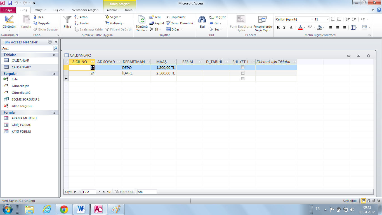Open the Dosya tab

8,10
